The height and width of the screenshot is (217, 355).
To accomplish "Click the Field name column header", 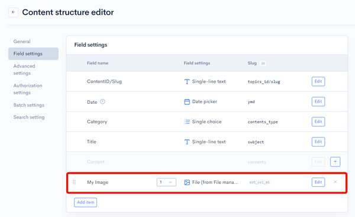I will click(98, 63).
